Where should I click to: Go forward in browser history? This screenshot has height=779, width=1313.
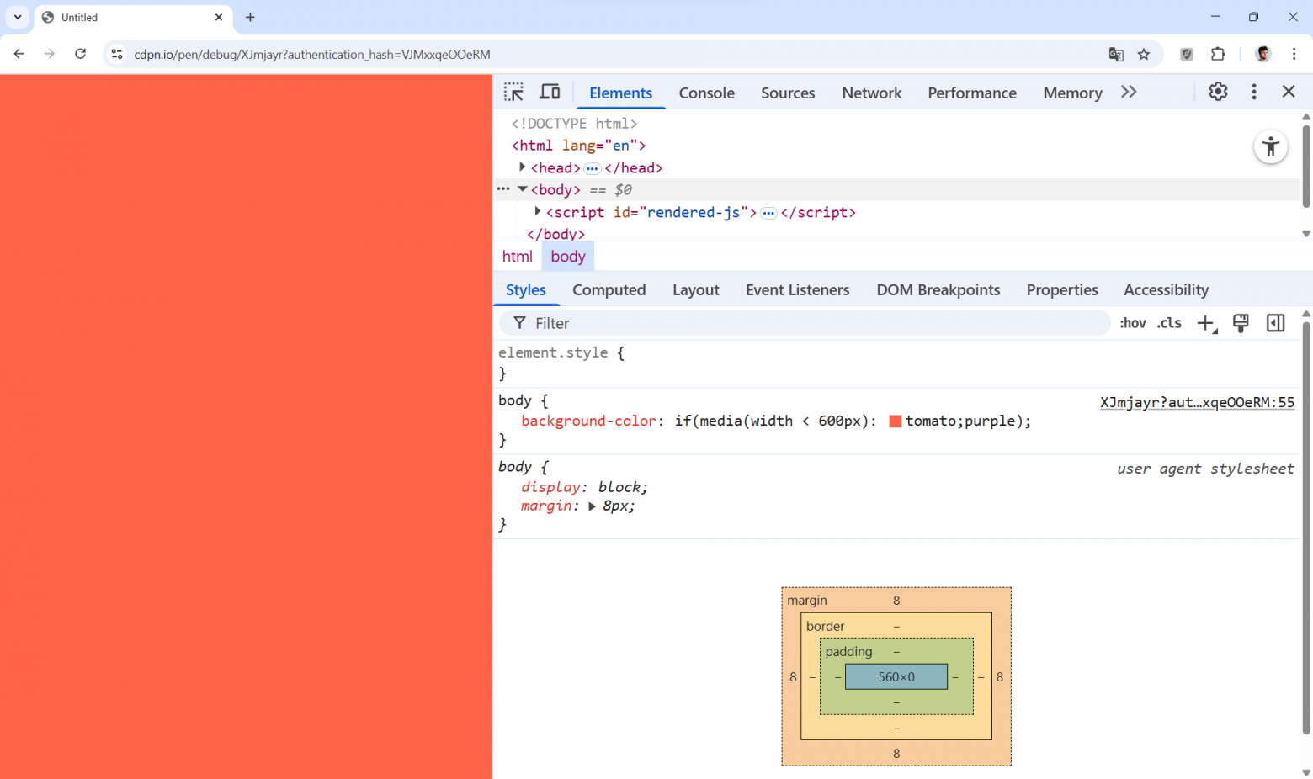tap(50, 54)
